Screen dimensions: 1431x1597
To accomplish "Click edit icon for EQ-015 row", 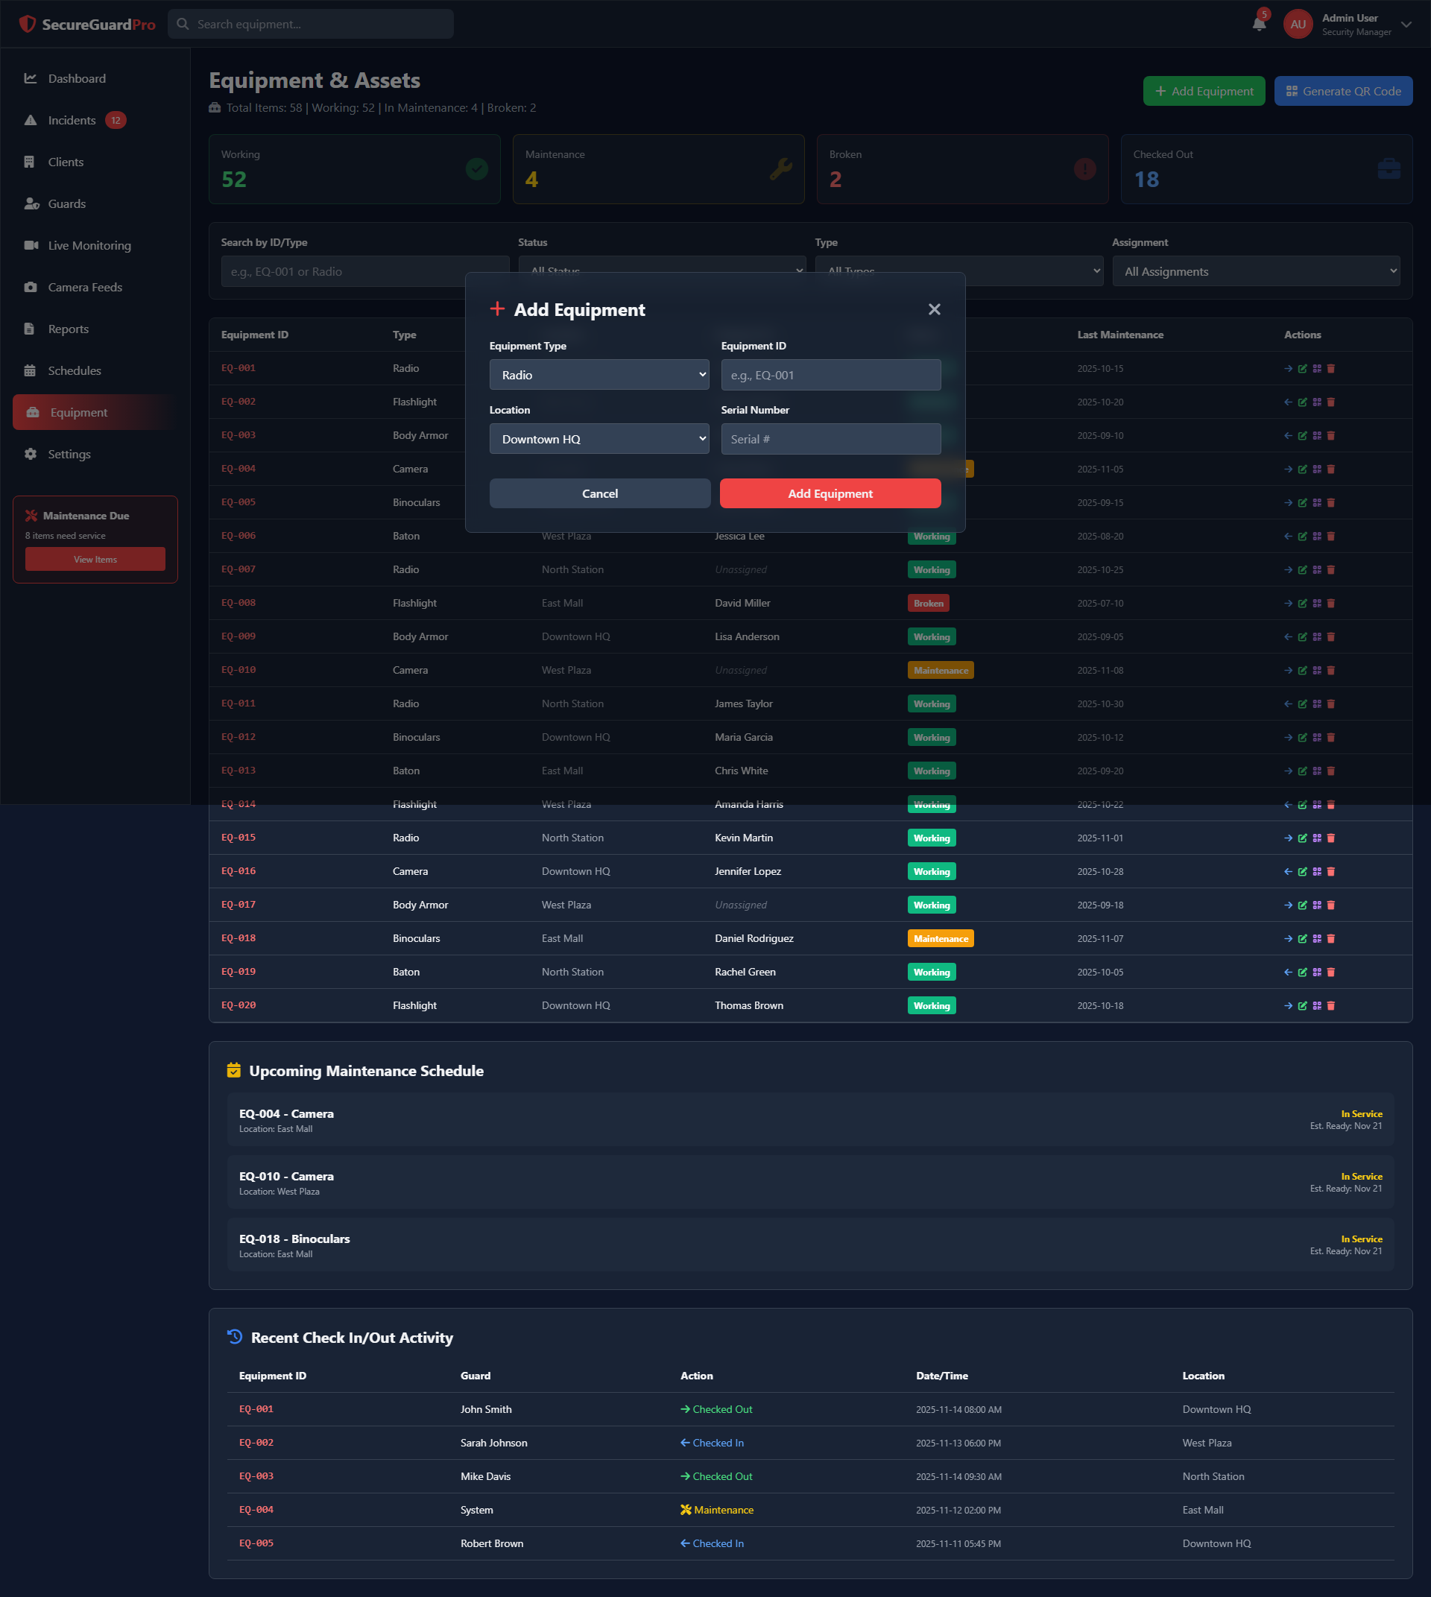I will [x=1302, y=838].
